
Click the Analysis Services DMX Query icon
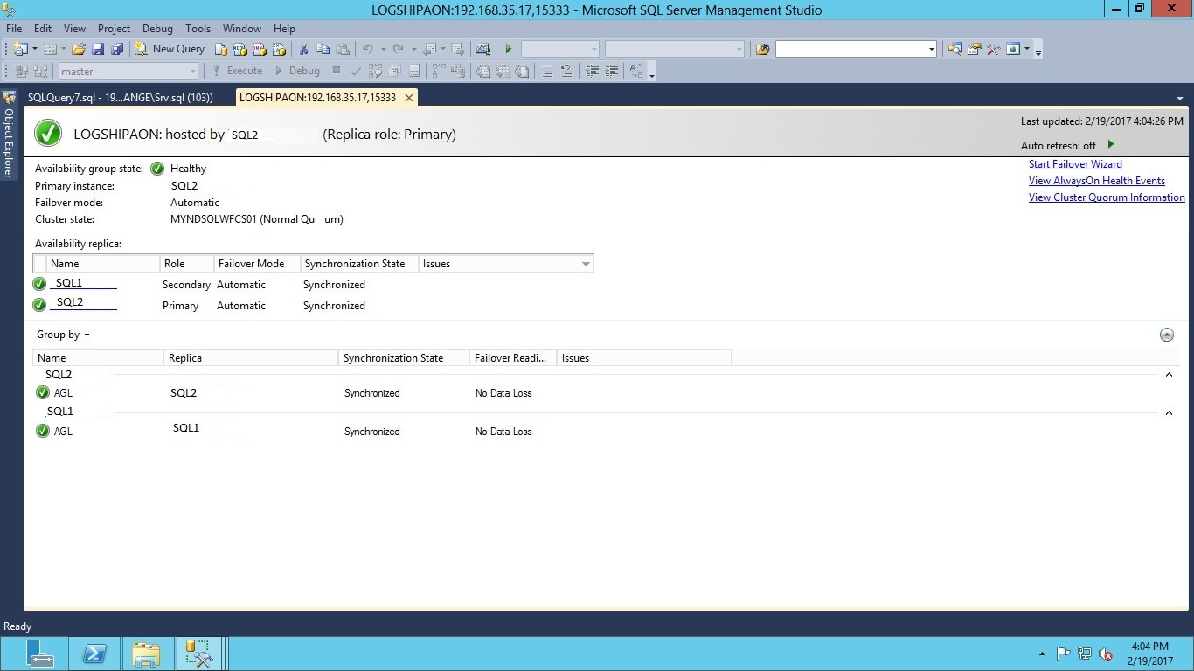point(258,49)
